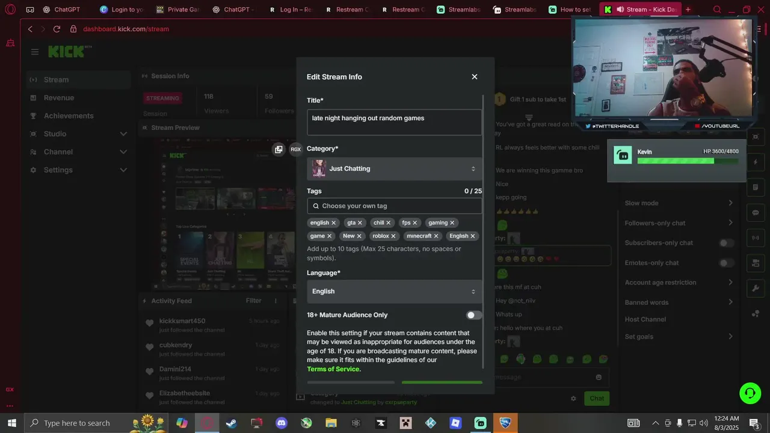Click Kevin's HP progress bar
This screenshot has width=770, height=433.
coord(688,161)
